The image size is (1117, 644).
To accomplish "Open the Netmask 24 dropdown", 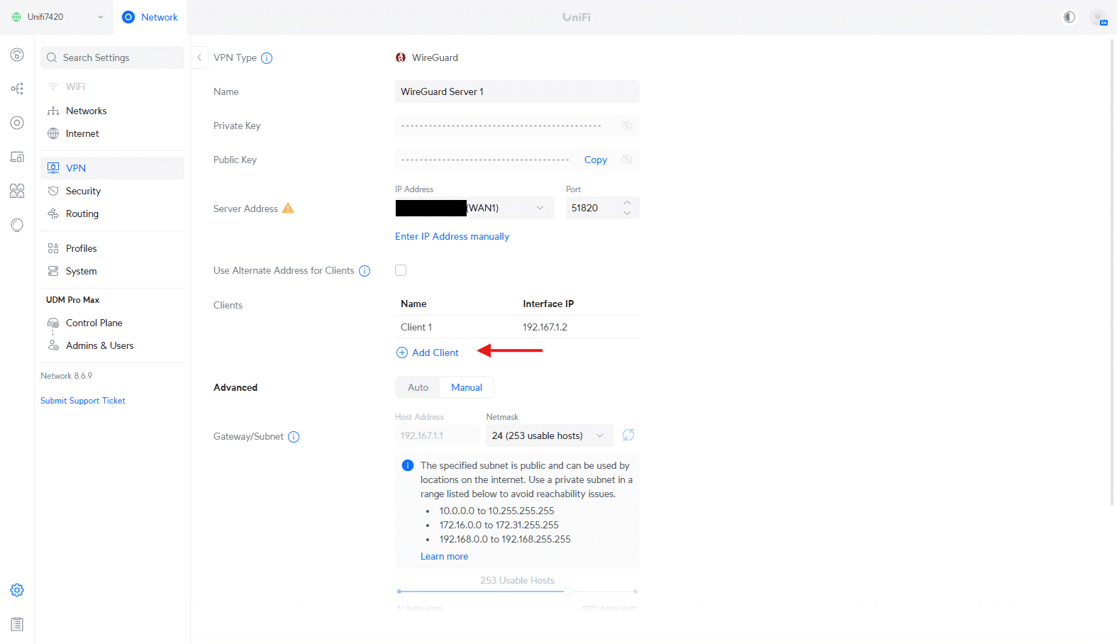I will click(x=550, y=435).
